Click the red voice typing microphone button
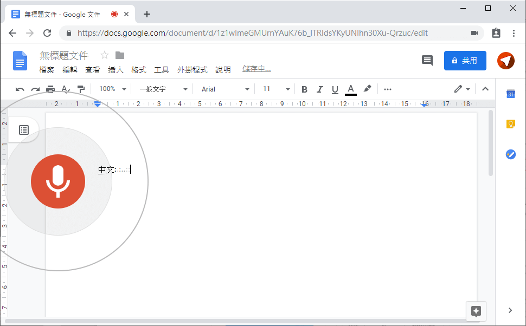This screenshot has width=526, height=326. pyautogui.click(x=58, y=181)
